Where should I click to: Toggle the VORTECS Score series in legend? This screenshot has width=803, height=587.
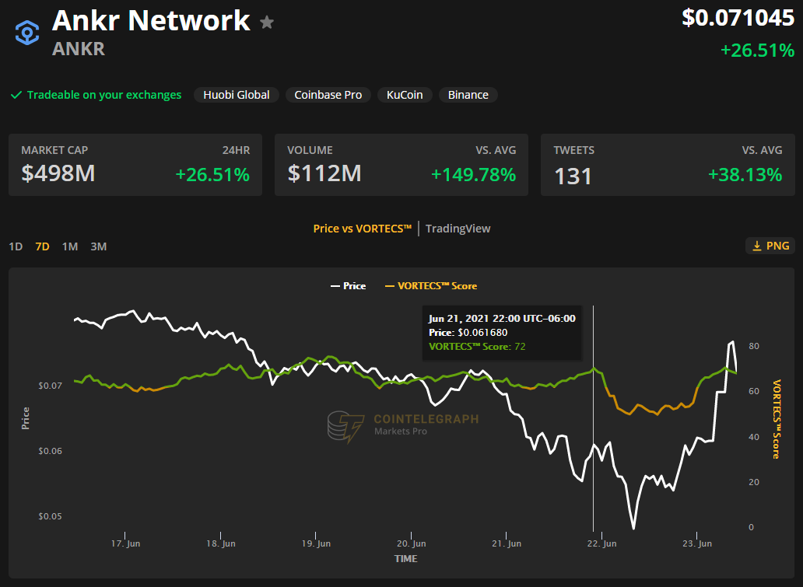click(x=430, y=286)
